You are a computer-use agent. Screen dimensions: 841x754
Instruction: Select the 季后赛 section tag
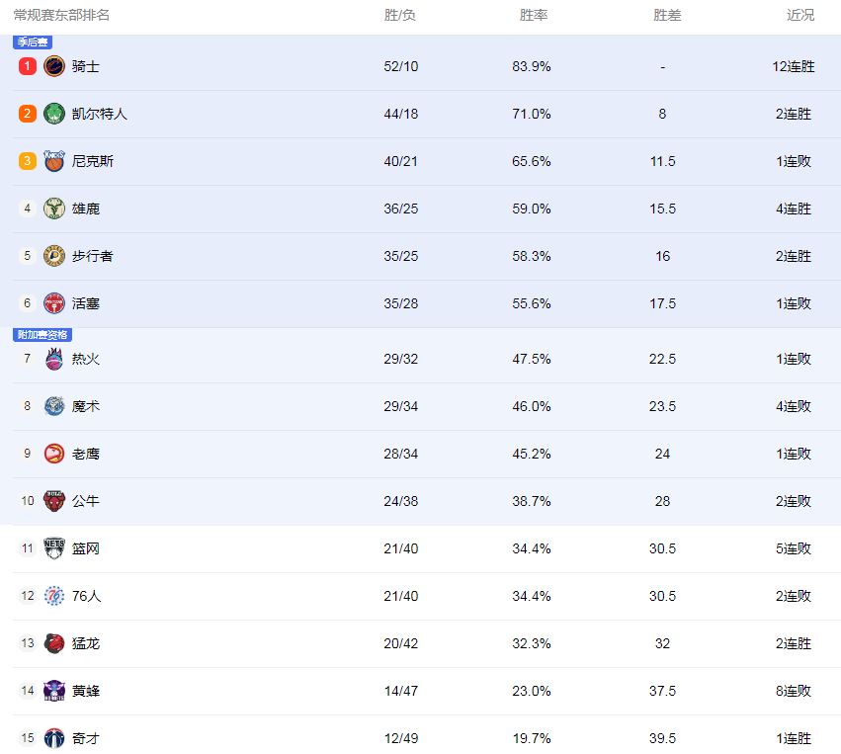pos(33,42)
